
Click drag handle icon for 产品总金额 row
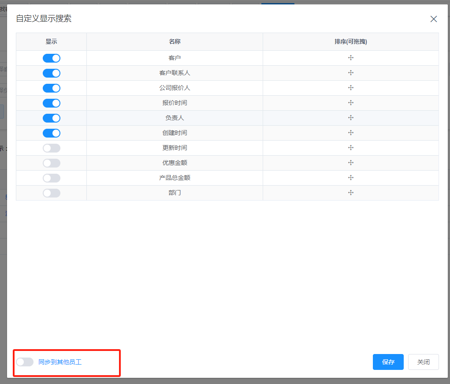pos(351,178)
